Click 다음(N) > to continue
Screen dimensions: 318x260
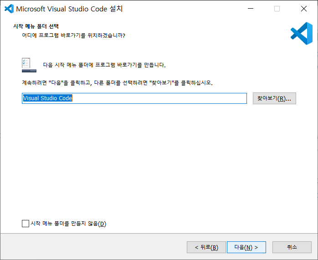pos(246,247)
